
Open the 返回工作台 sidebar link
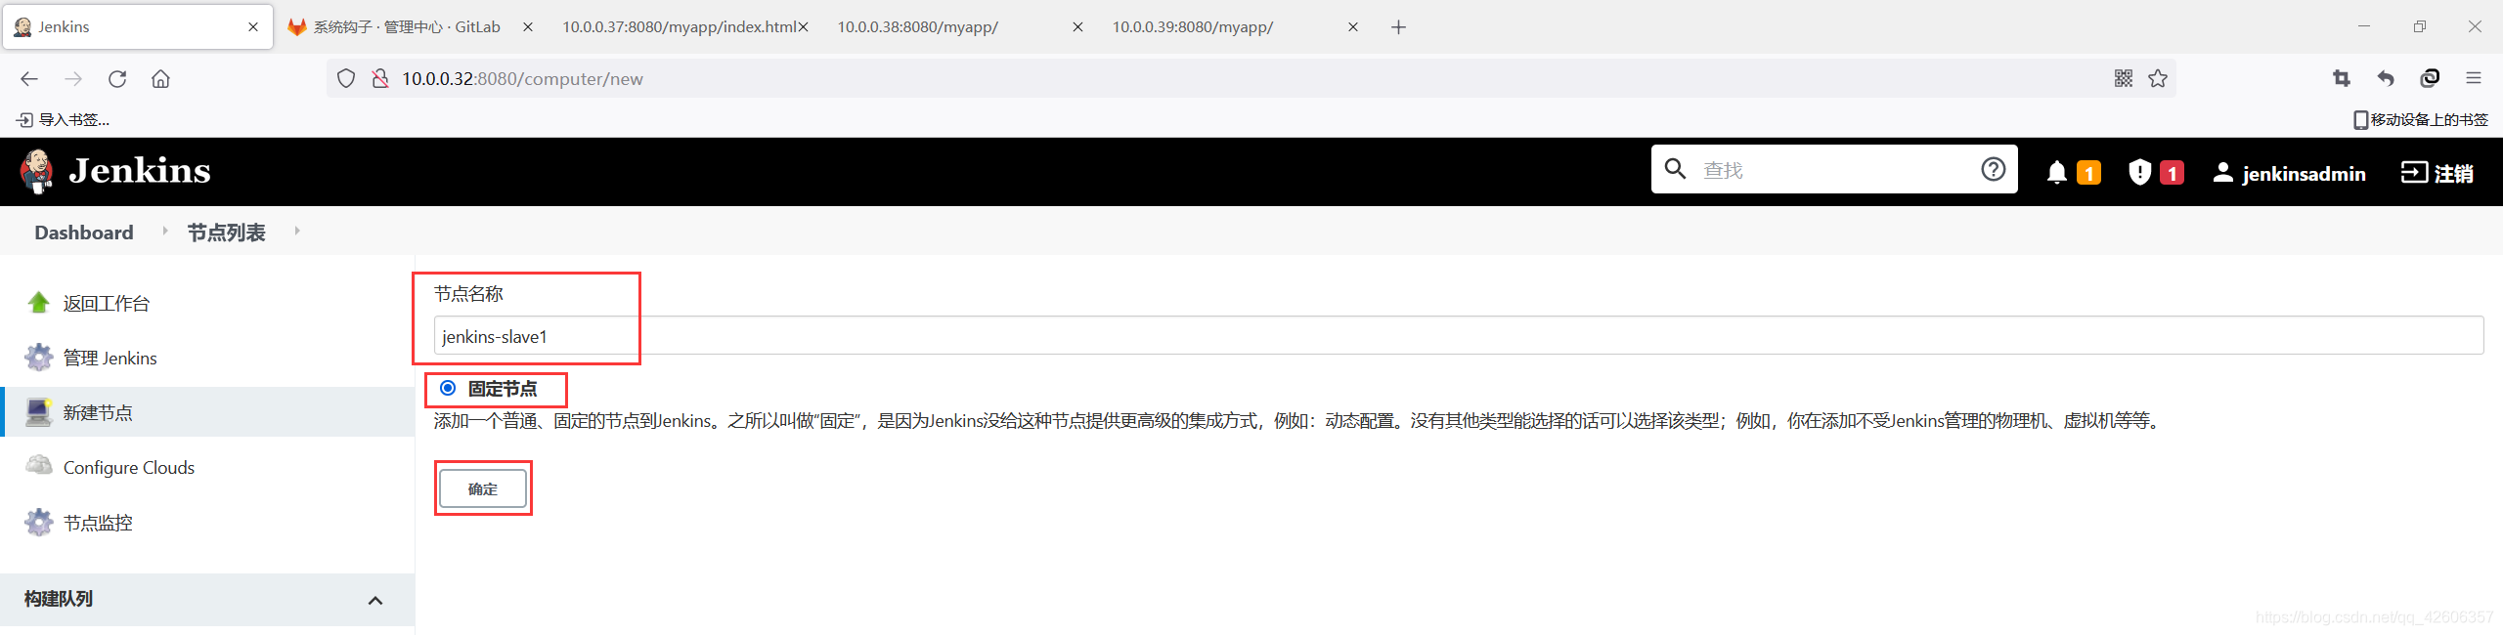[x=107, y=304]
